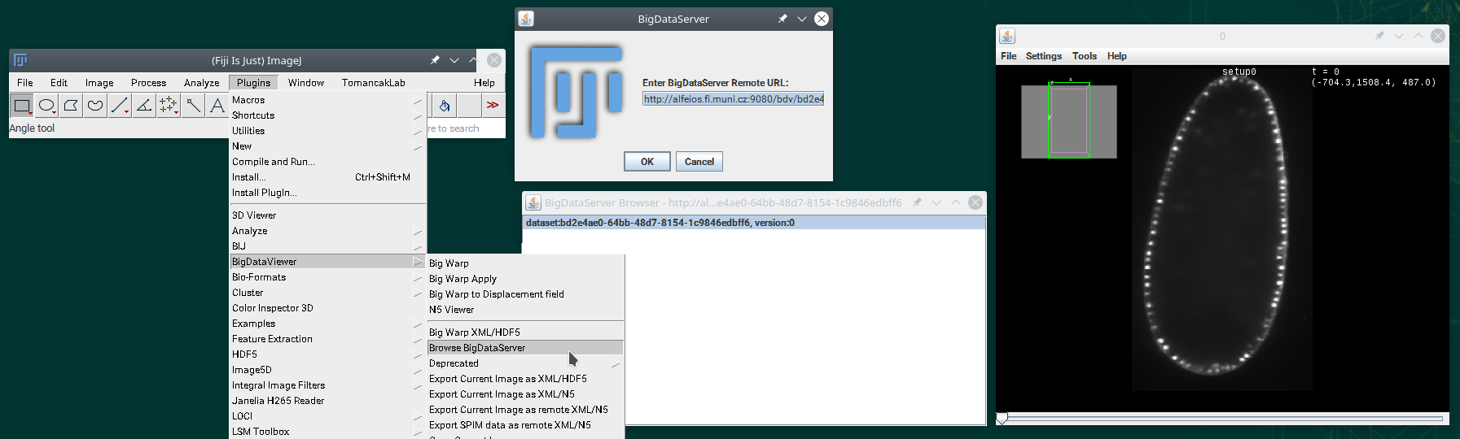Select the Oval selection tool
This screenshot has height=439, width=1460.
click(46, 105)
